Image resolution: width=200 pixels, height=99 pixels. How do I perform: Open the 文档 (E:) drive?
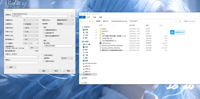click(87, 69)
